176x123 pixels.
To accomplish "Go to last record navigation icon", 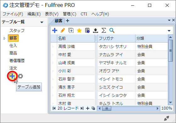I will click(x=82, y=108).
